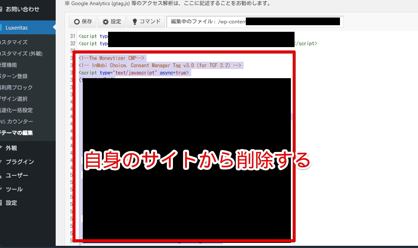The width and height of the screenshot is (418, 248).
Task: Click the Google Analytics (gtag.js) note text
Action: tap(168, 3)
